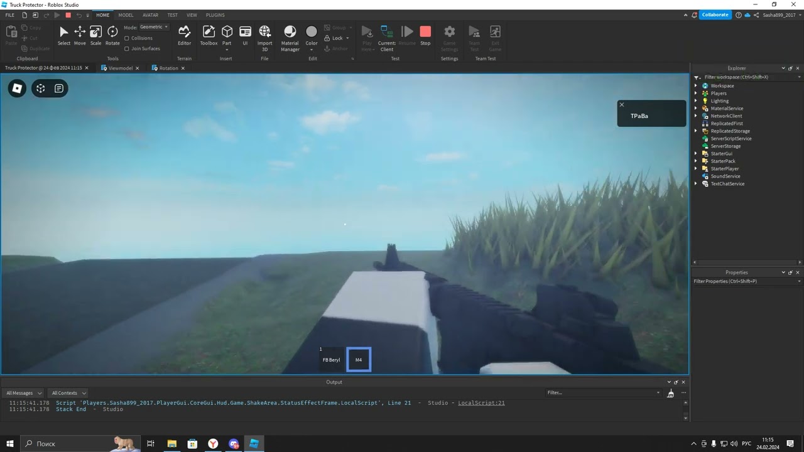
Task: Open the Mode Geometric dropdown
Action: pyautogui.click(x=154, y=27)
